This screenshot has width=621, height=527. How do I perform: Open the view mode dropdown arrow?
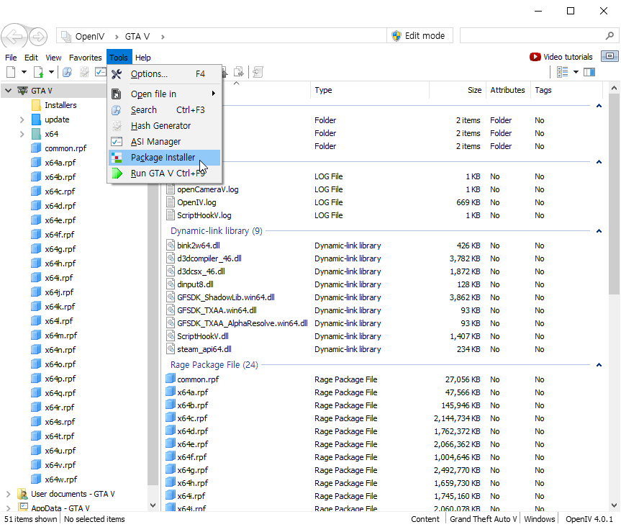(x=576, y=72)
